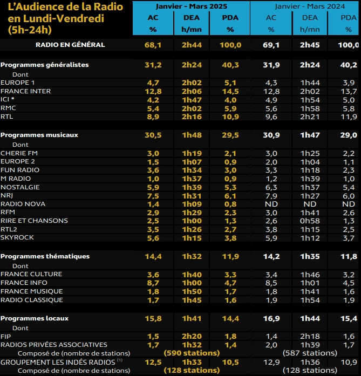Click the 'Programmes généralistes' section heading

coord(45,65)
